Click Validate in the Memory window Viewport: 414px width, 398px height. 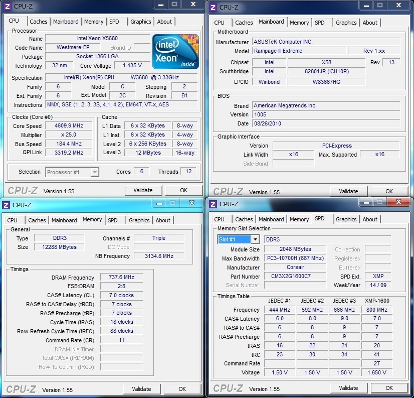pyautogui.click(x=141, y=389)
